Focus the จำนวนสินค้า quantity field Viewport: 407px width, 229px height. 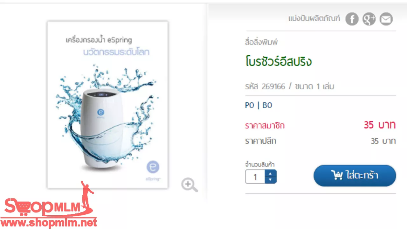pyautogui.click(x=255, y=177)
